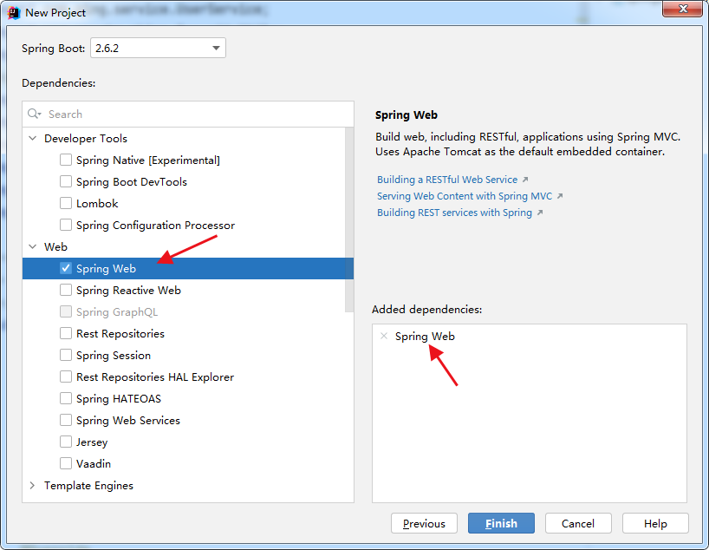Focus the dependencies Search field
Image resolution: width=709 pixels, height=550 pixels.
pos(188,114)
